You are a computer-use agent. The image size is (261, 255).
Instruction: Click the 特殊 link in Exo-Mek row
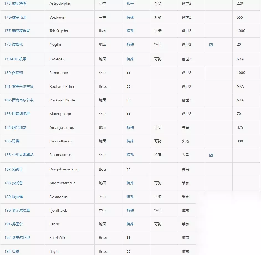click(x=130, y=59)
